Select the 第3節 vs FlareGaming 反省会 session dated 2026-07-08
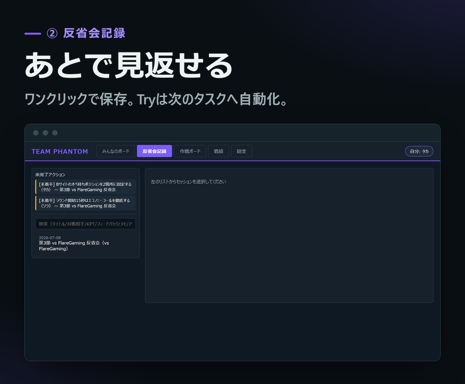This screenshot has height=384, width=465. point(85,243)
